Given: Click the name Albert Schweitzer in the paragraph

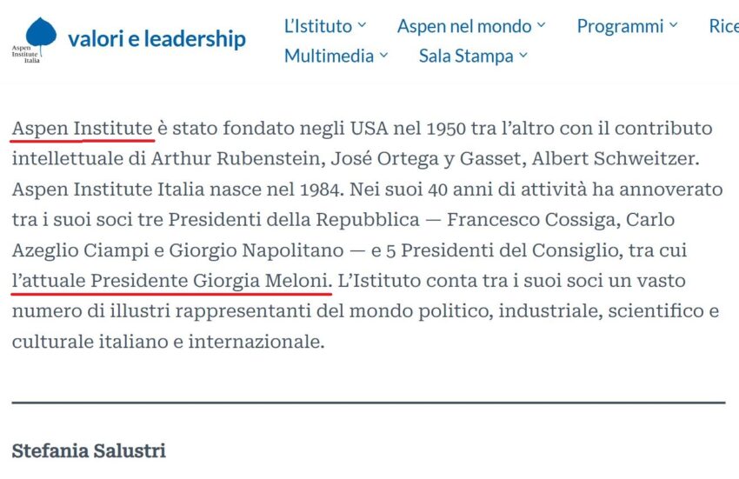Looking at the screenshot, I should pos(615,159).
